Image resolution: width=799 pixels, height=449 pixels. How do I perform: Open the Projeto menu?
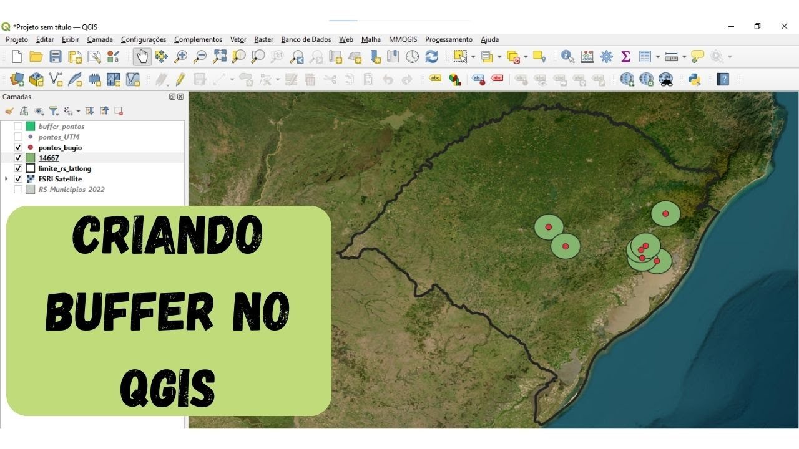17,39
